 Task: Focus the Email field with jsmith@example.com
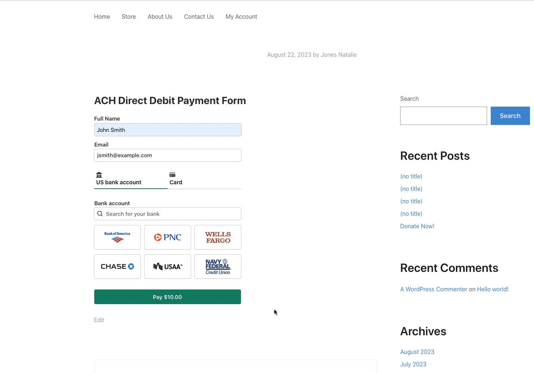click(168, 155)
